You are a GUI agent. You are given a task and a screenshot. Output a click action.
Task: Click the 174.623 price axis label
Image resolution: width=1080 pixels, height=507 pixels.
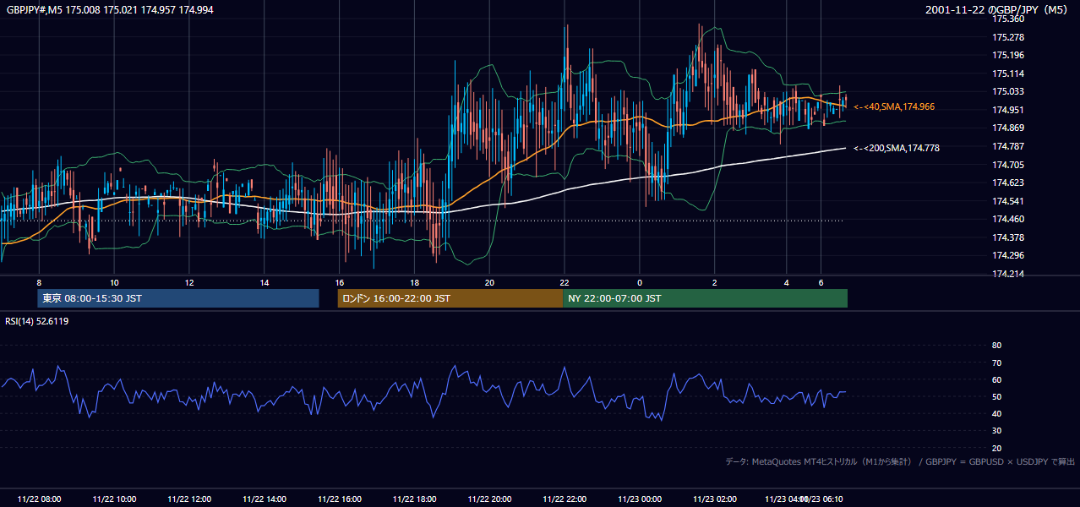(x=1008, y=183)
